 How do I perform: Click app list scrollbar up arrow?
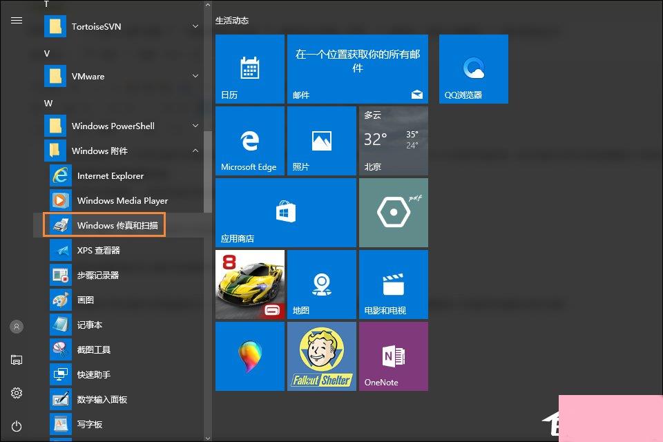coord(208,5)
